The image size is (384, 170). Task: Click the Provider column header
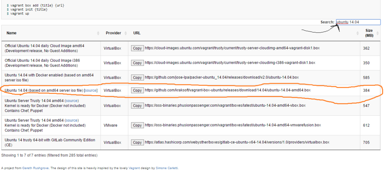114,33
